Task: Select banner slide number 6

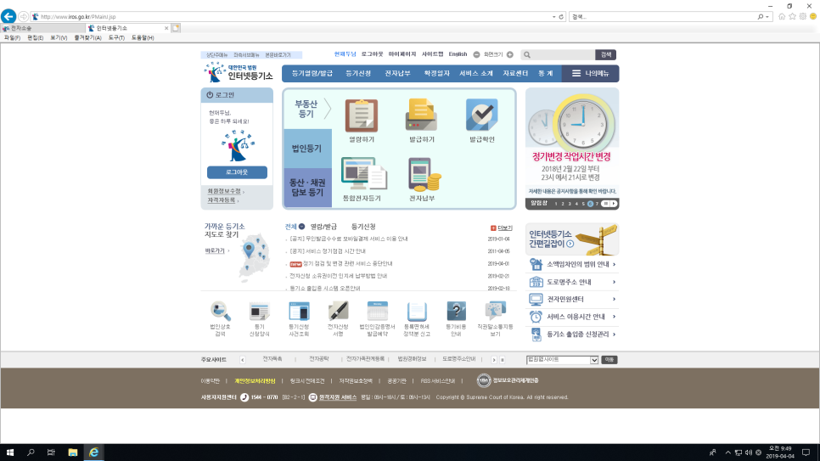Action: pos(590,204)
